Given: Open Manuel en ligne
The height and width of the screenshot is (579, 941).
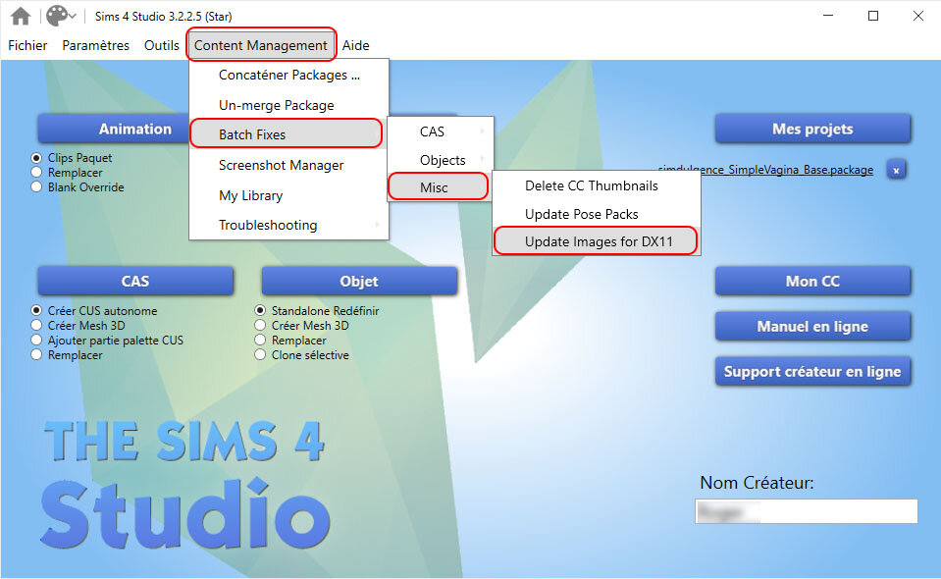Looking at the screenshot, I should click(812, 327).
